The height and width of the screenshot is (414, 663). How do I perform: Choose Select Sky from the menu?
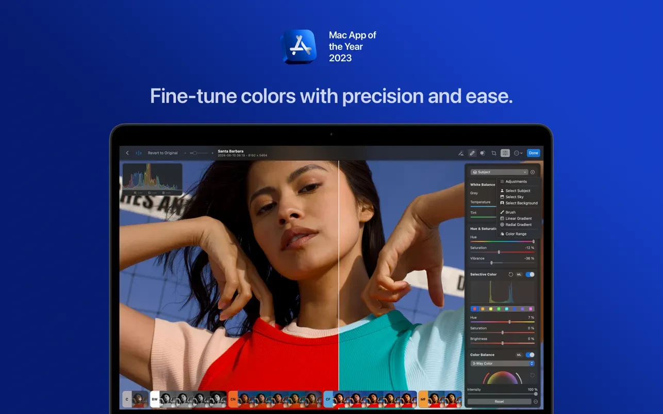515,197
